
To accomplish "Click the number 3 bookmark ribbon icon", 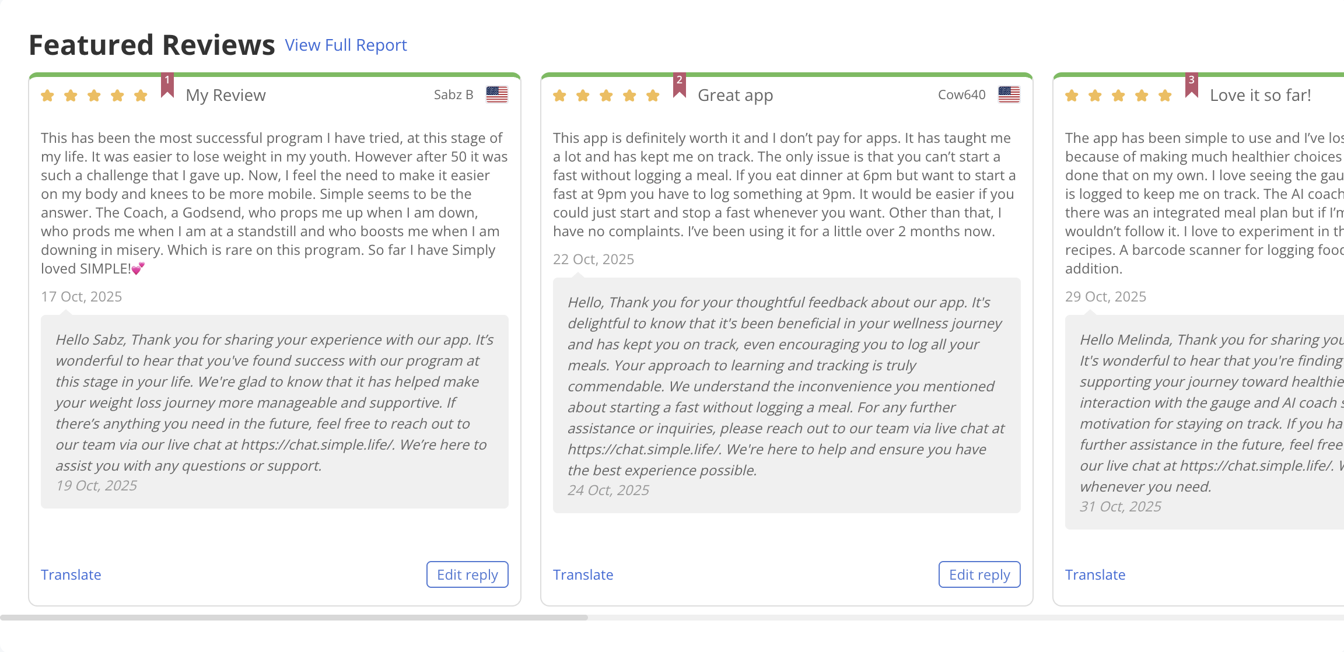I will click(1192, 85).
